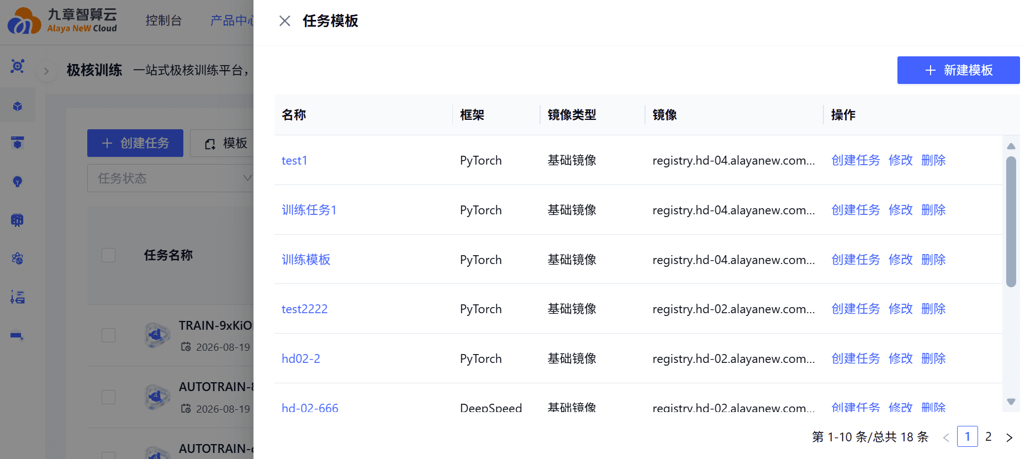Click the template list scrollbar thumb
Viewport: 1025px width, 459px height.
pyautogui.click(x=1011, y=222)
